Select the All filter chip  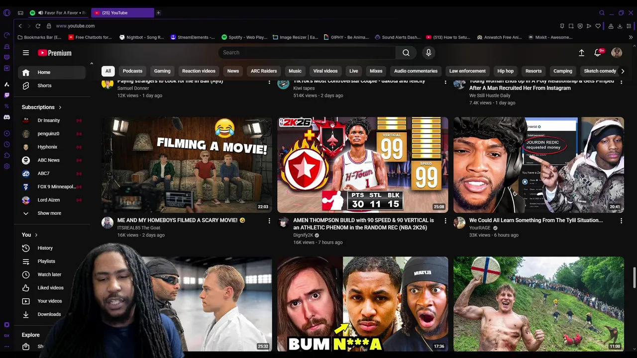click(x=108, y=71)
